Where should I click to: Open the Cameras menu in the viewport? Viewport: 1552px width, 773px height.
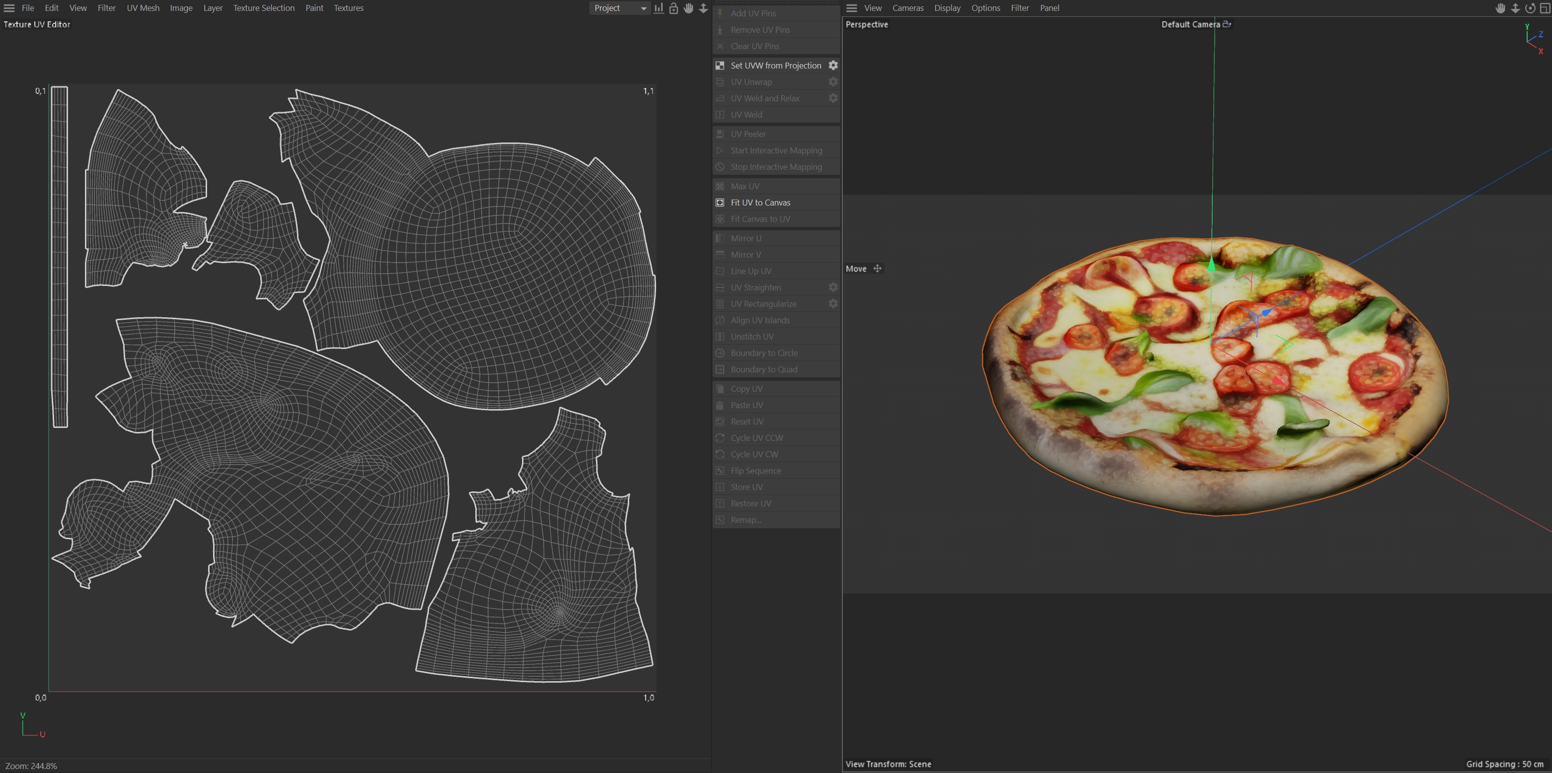point(907,8)
